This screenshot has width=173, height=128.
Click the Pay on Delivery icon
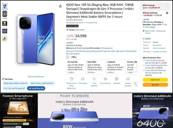[x=105, y=79]
